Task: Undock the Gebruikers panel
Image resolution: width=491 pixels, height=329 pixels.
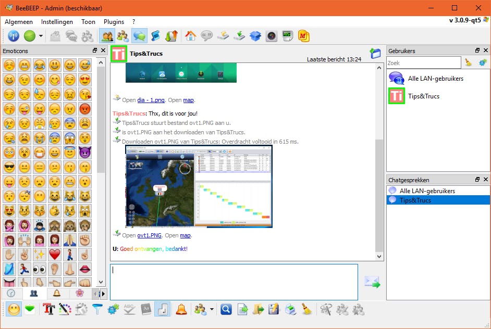Action: coord(477,50)
